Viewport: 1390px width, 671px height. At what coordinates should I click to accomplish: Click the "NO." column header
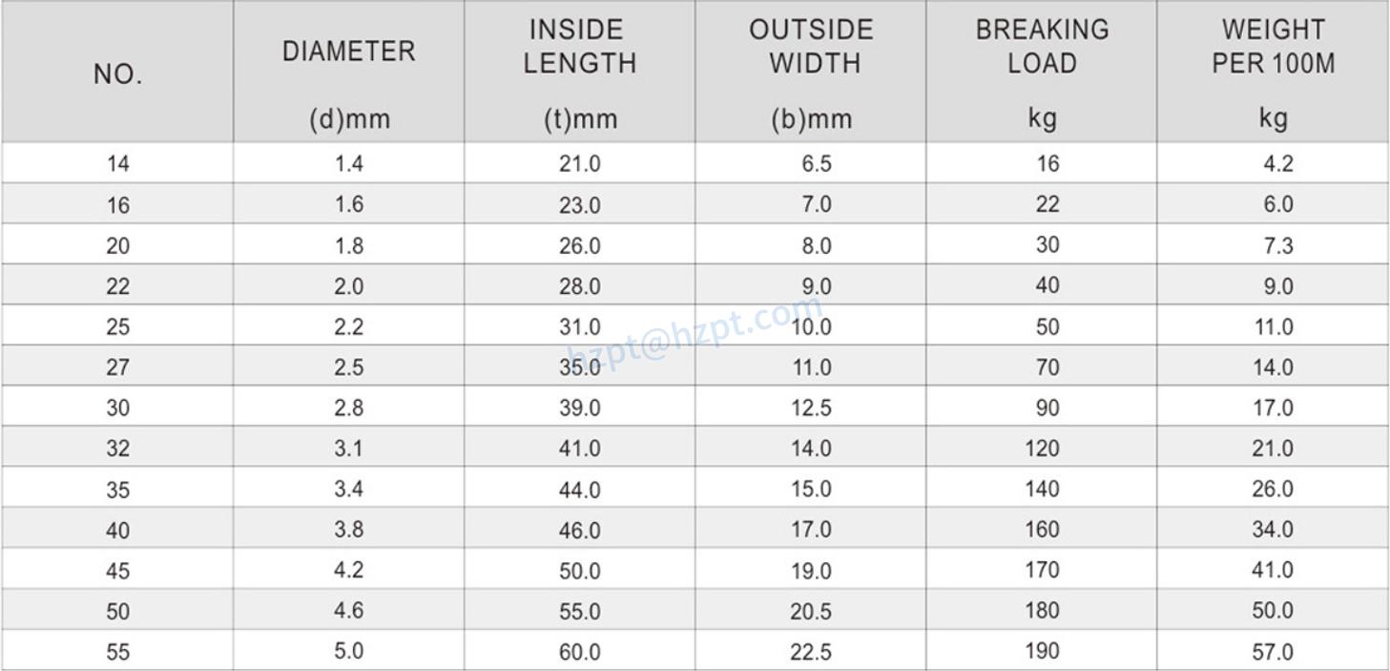pyautogui.click(x=117, y=75)
